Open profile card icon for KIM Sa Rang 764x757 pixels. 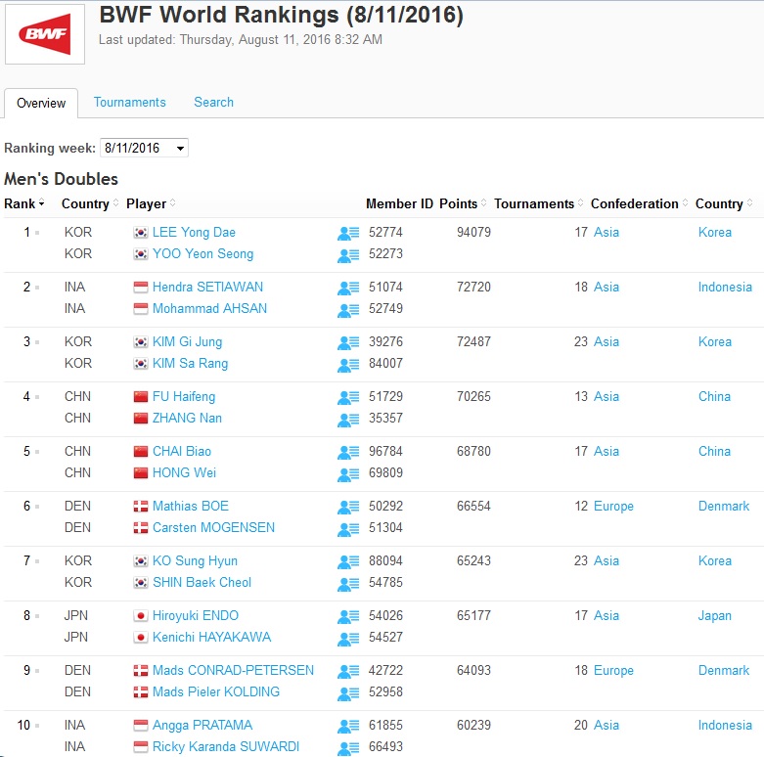pos(348,364)
